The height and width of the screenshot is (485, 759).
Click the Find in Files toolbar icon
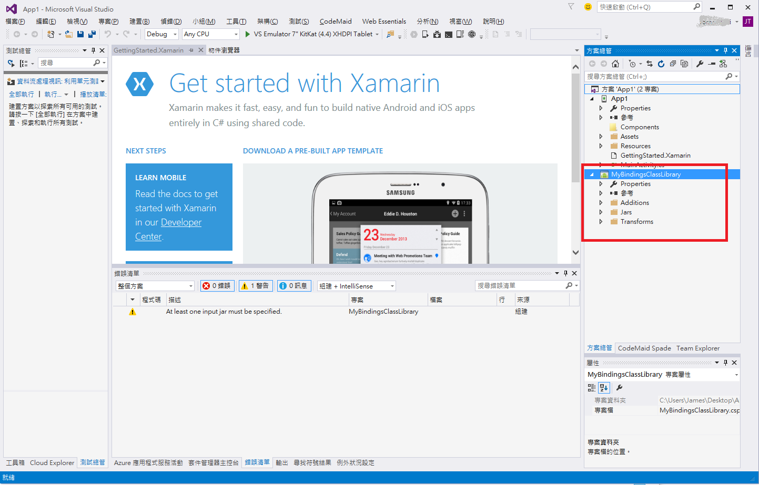tap(390, 34)
